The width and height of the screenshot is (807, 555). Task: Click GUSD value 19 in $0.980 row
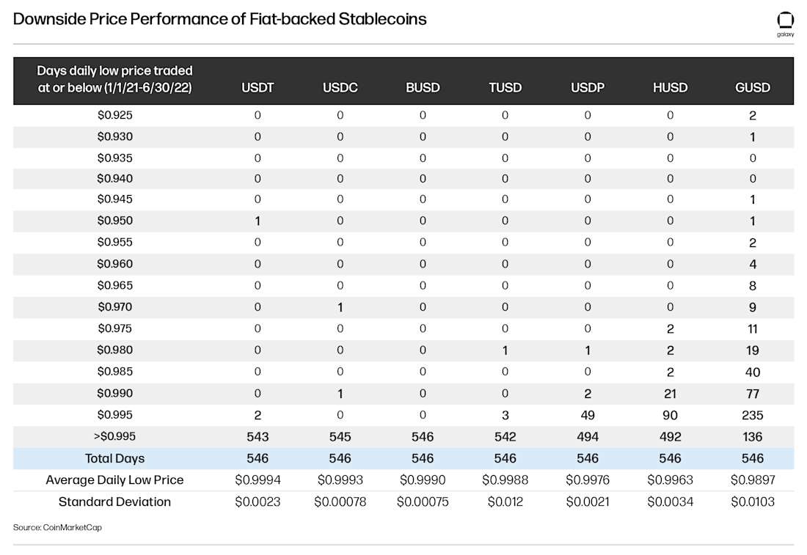pos(753,350)
